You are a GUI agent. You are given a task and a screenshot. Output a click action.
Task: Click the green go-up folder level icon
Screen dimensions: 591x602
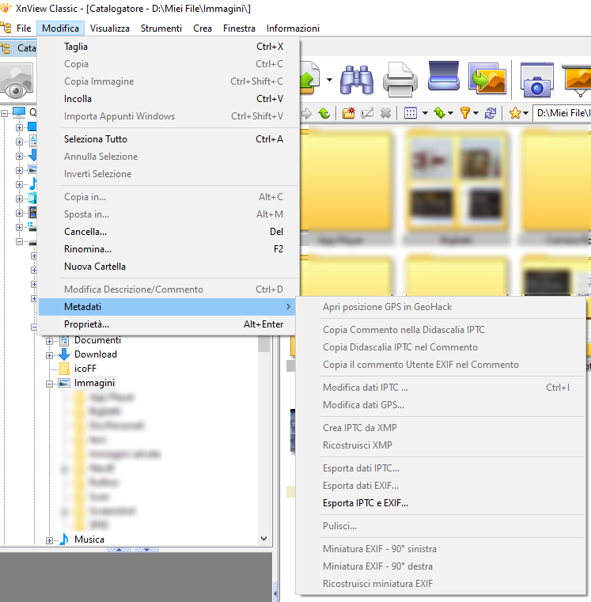[x=324, y=113]
